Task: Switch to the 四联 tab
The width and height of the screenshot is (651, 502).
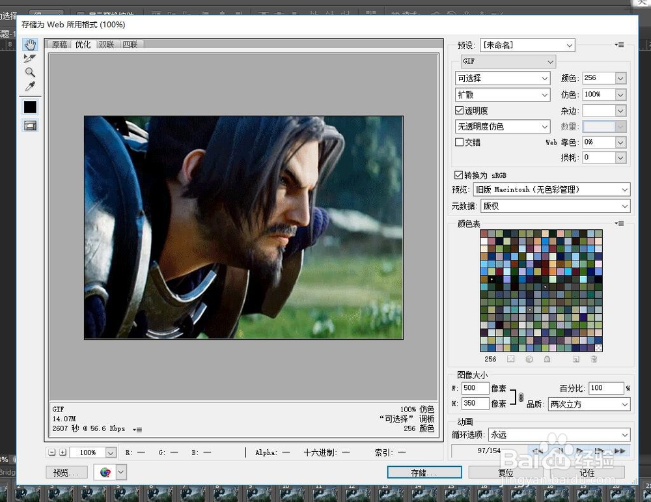Action: (130, 44)
